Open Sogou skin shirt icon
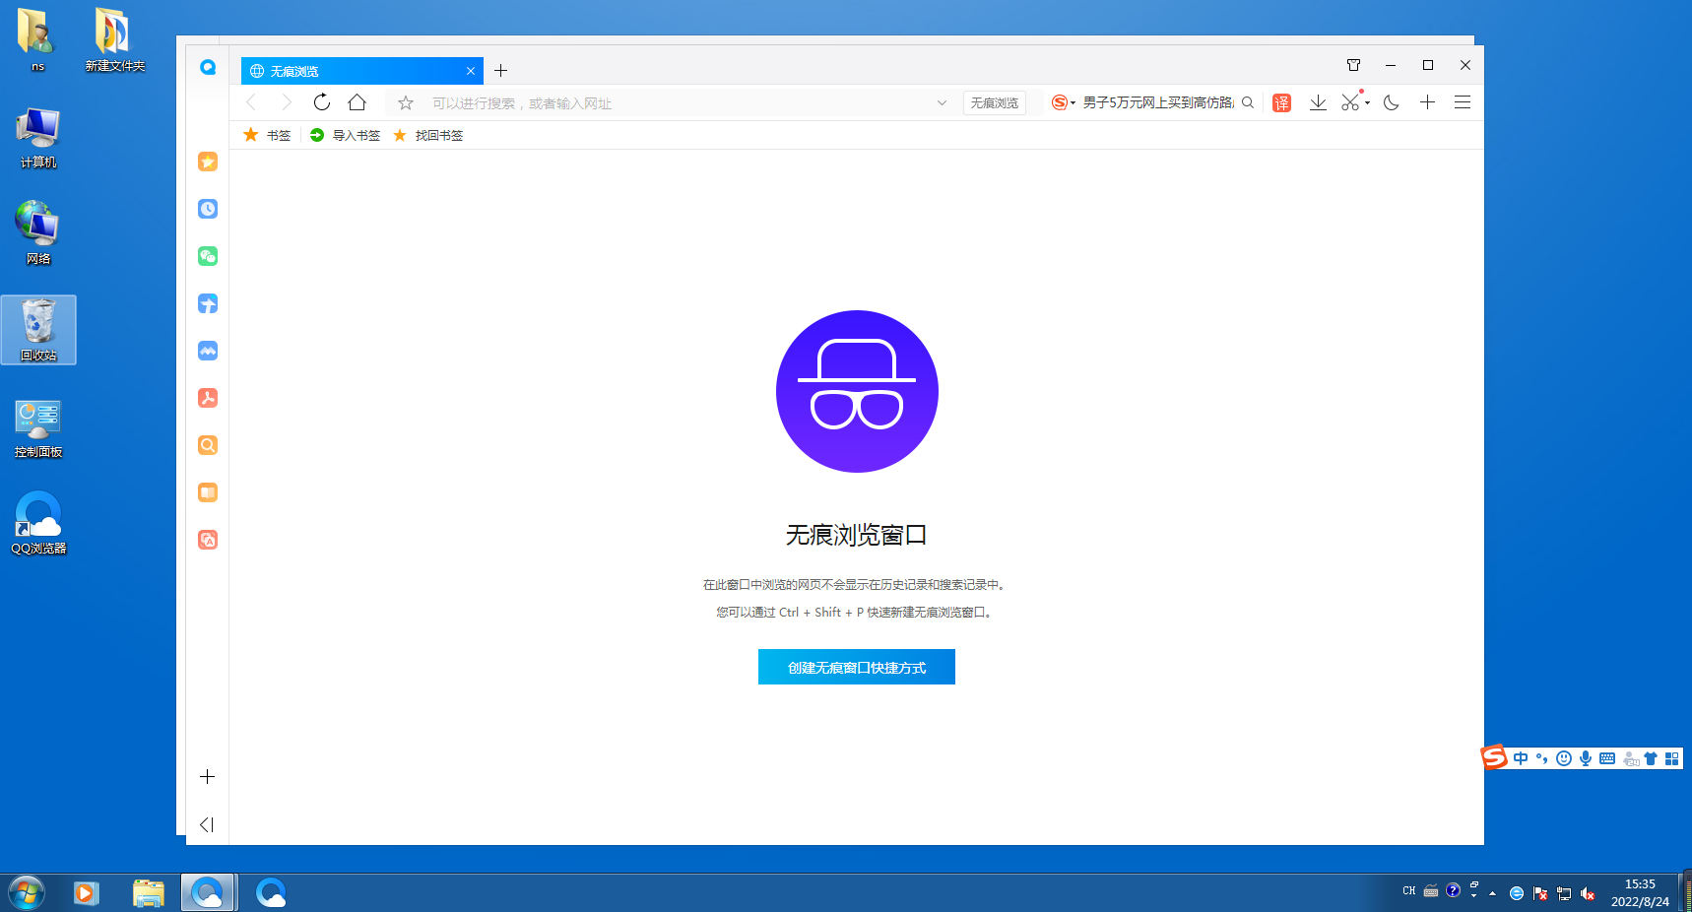 pyautogui.click(x=1651, y=758)
